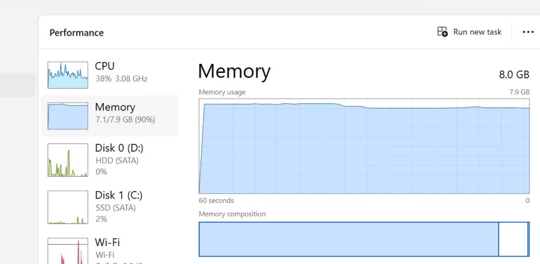Viewport: 540px width, 264px height.
Task: Click the Memory mini graph thumbnail
Action: point(67,116)
